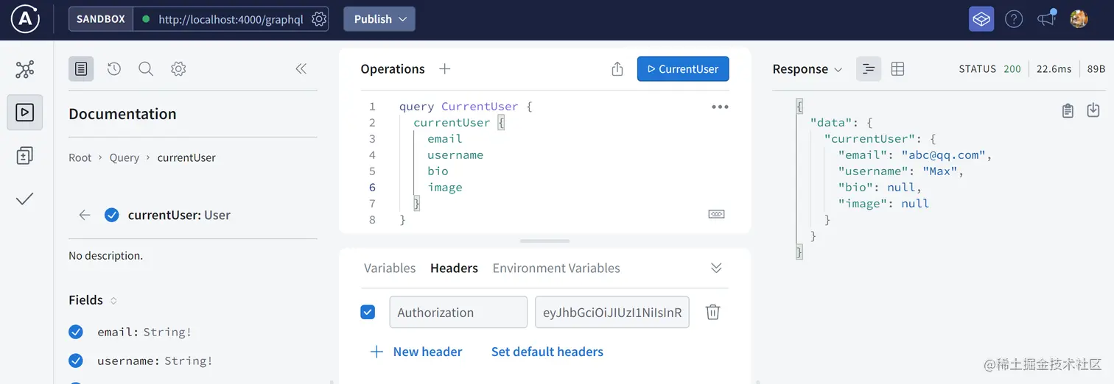Open the operation history icon
This screenshot has width=1114, height=384.
click(x=113, y=69)
